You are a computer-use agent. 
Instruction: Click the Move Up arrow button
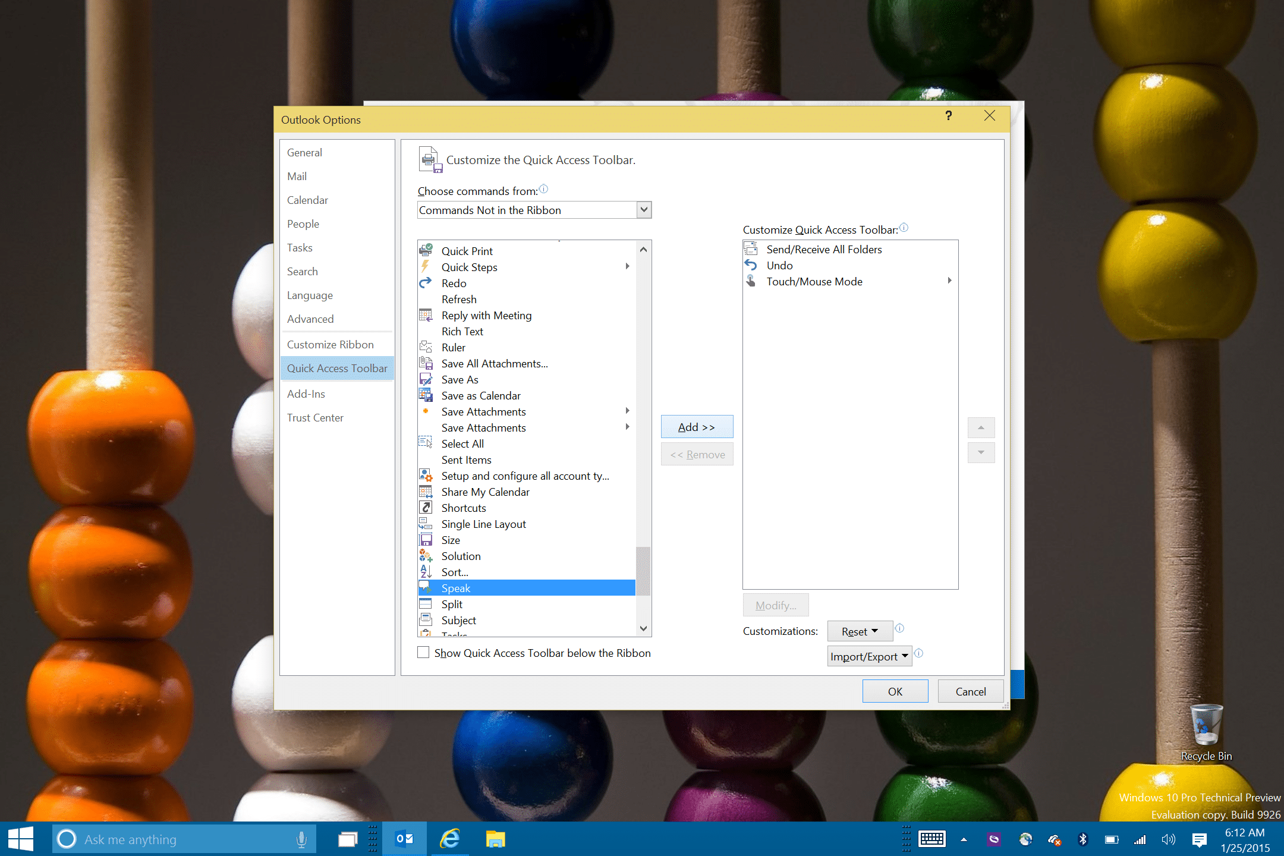981,427
